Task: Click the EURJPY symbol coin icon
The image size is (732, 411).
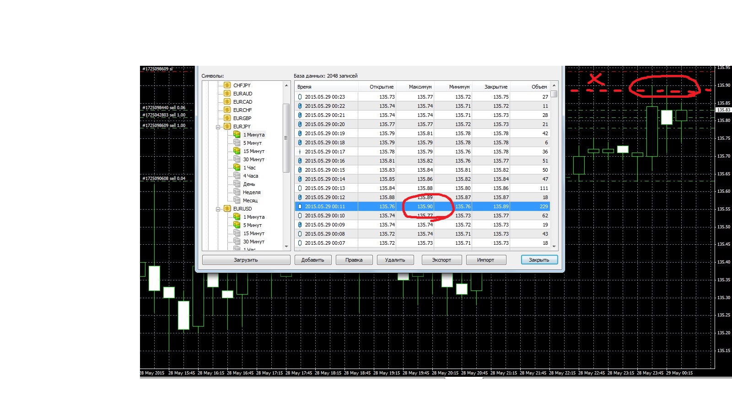Action: click(227, 126)
